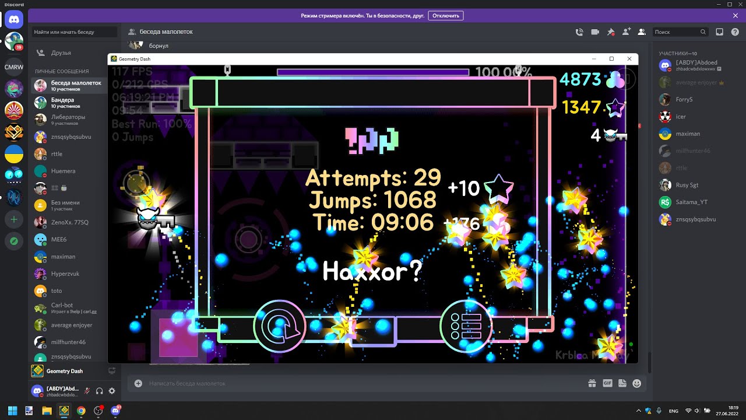Open the Друзья friends page
This screenshot has width=746, height=420.
[x=74, y=52]
